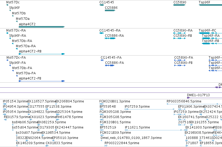Click transcript CG5890-RA label
This screenshot has width=222, height=147.
(x=183, y=30)
